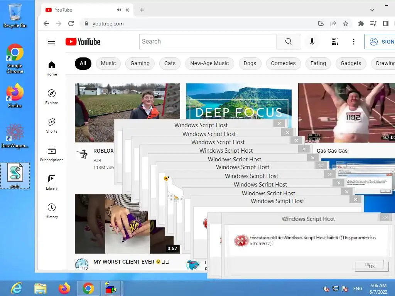Open the Gas Gas Gas video title
The width and height of the screenshot is (395, 296).
(x=332, y=151)
